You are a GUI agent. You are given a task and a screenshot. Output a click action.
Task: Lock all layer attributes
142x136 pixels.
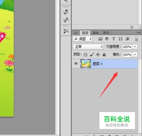tap(104, 55)
